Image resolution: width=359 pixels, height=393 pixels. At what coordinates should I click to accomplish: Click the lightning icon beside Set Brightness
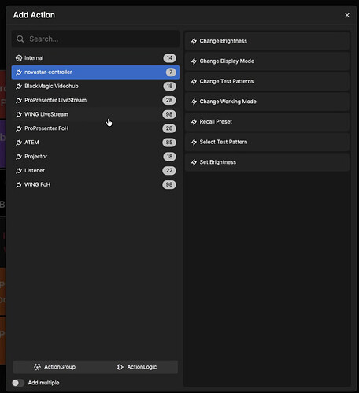(194, 162)
